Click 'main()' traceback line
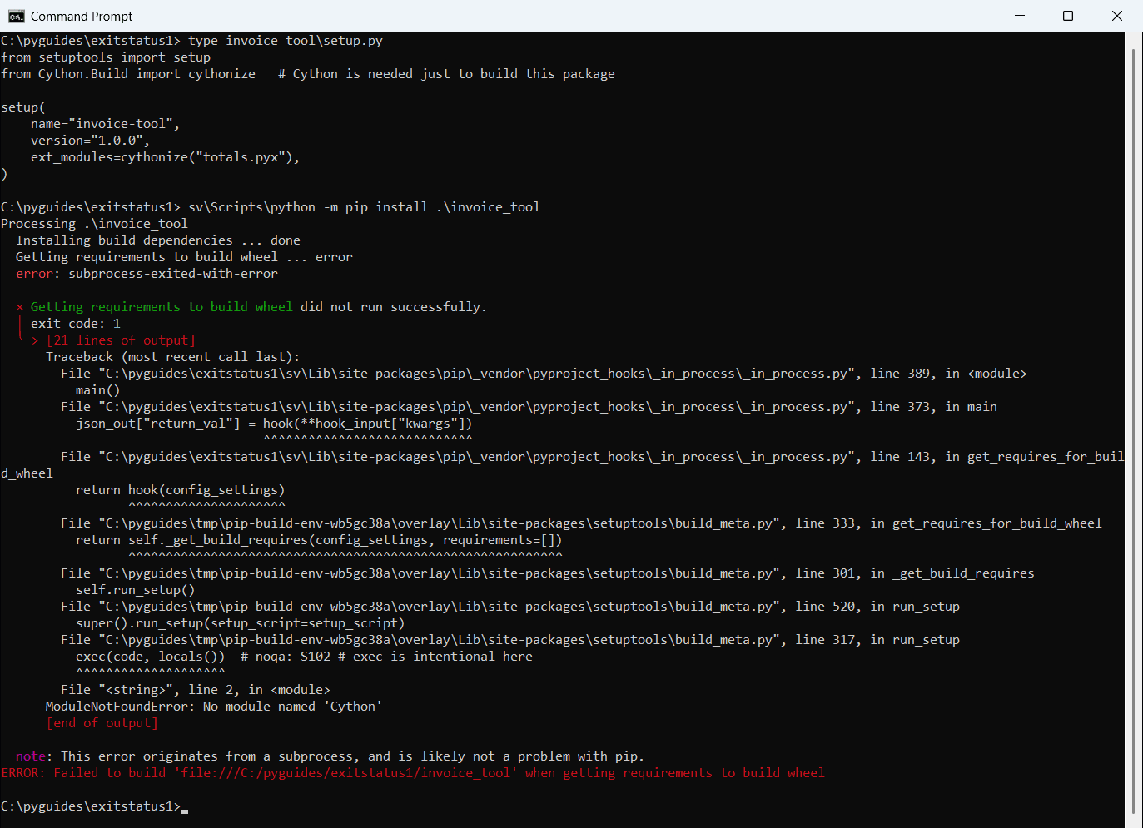 click(x=98, y=390)
